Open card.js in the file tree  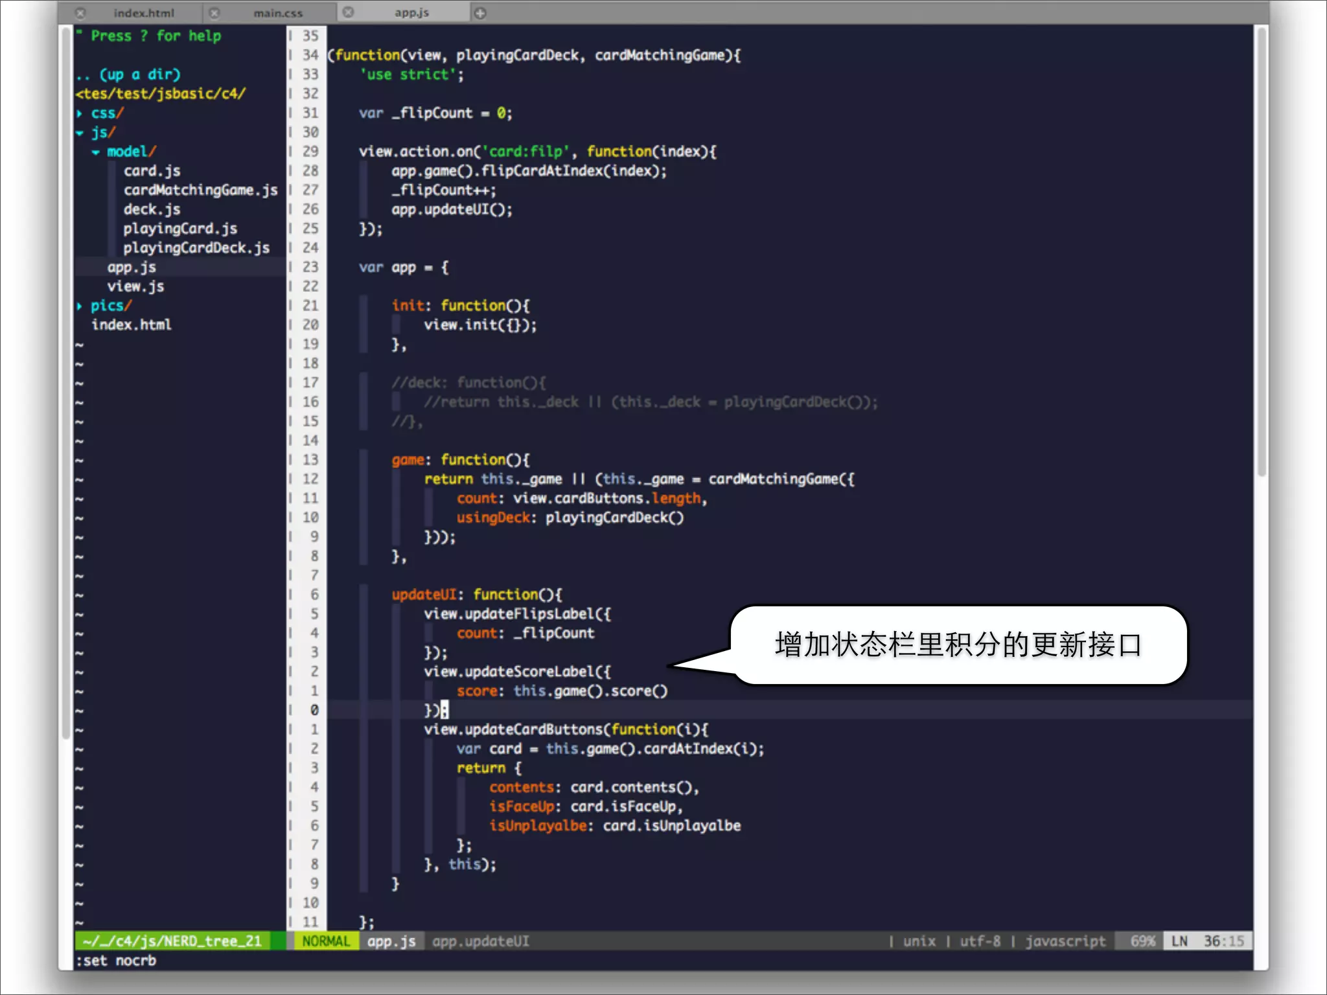click(152, 171)
